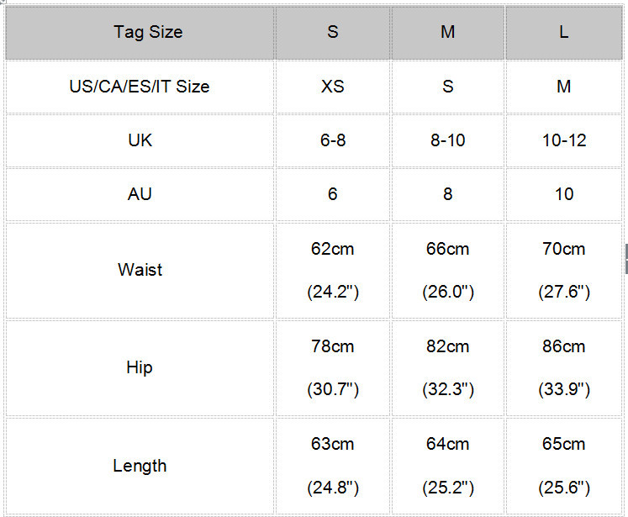Click the UK 8-10 cell

click(x=448, y=140)
